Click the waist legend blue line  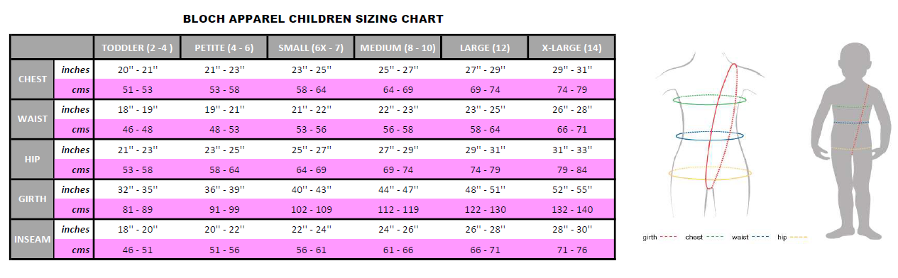[x=760, y=238]
